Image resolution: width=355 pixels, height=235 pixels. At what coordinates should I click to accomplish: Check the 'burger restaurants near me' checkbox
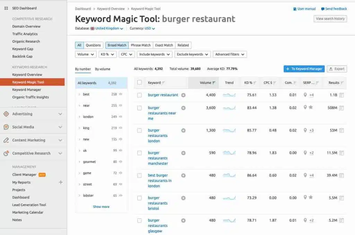tap(139, 108)
